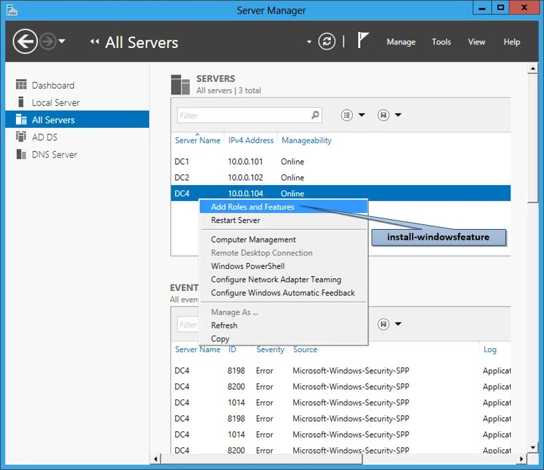Click the Servers filter text box
Screen dimensions: 544x470
coord(249,115)
